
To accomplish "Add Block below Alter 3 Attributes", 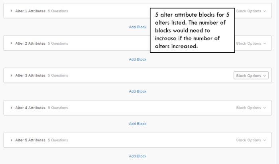I will (138, 91).
